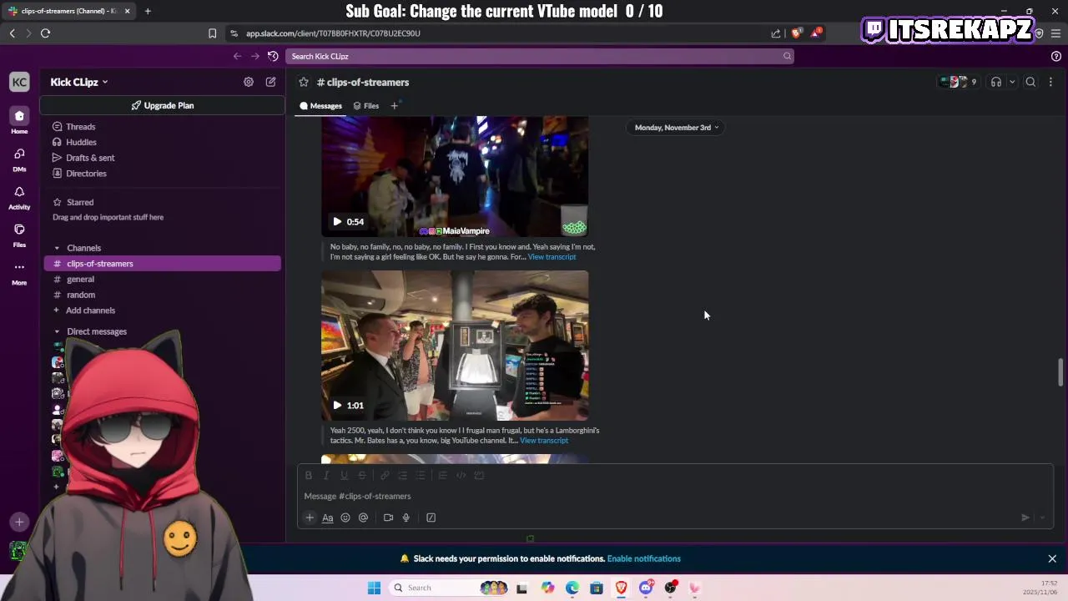Compose a new message with the pencil icon
The width and height of the screenshot is (1068, 601).
point(270,82)
